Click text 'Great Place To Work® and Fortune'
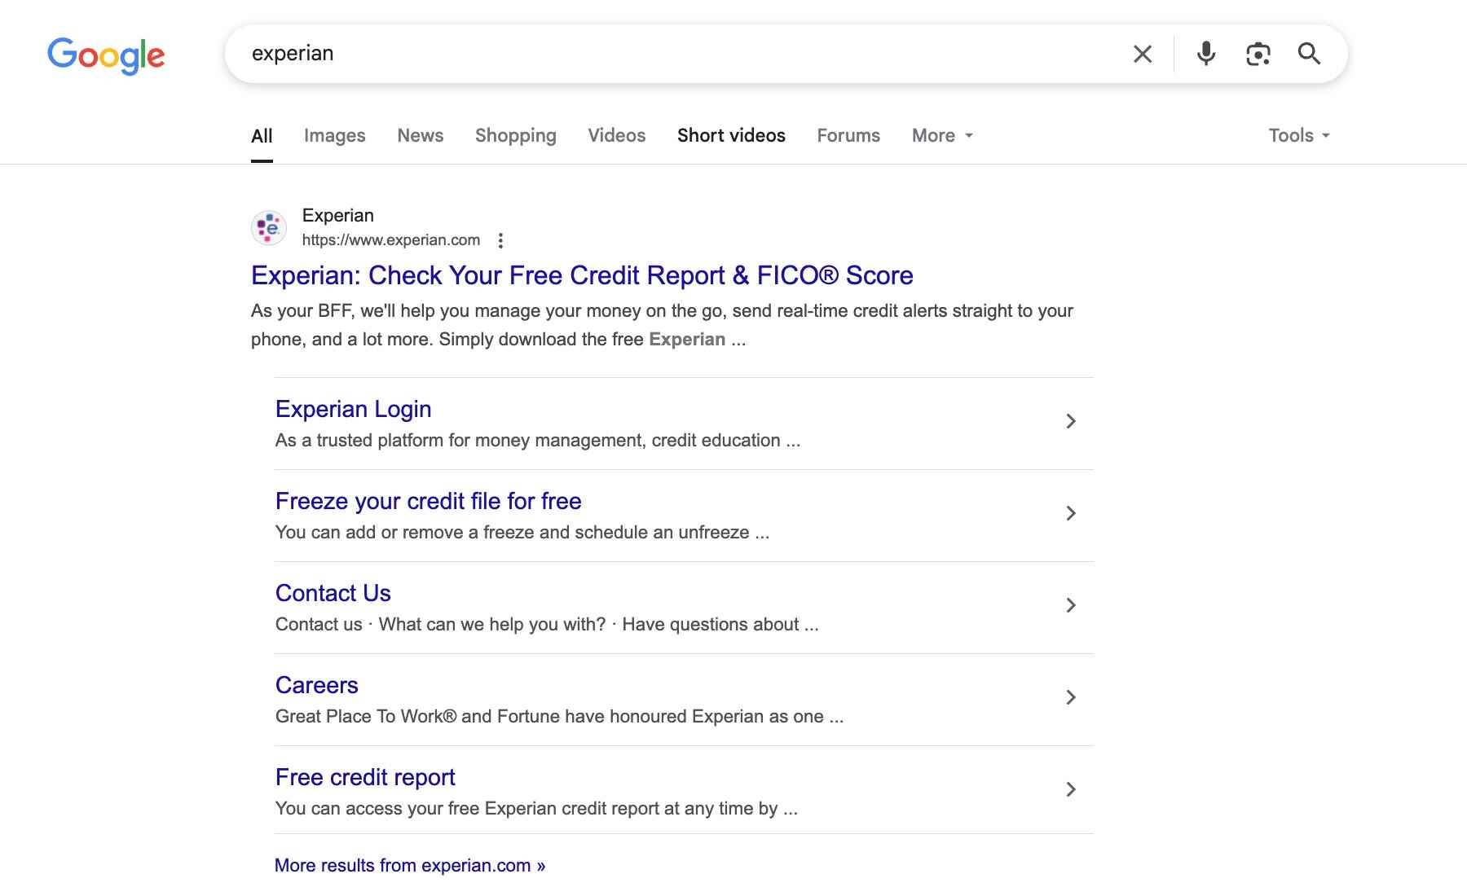This screenshot has width=1467, height=896. 417,717
